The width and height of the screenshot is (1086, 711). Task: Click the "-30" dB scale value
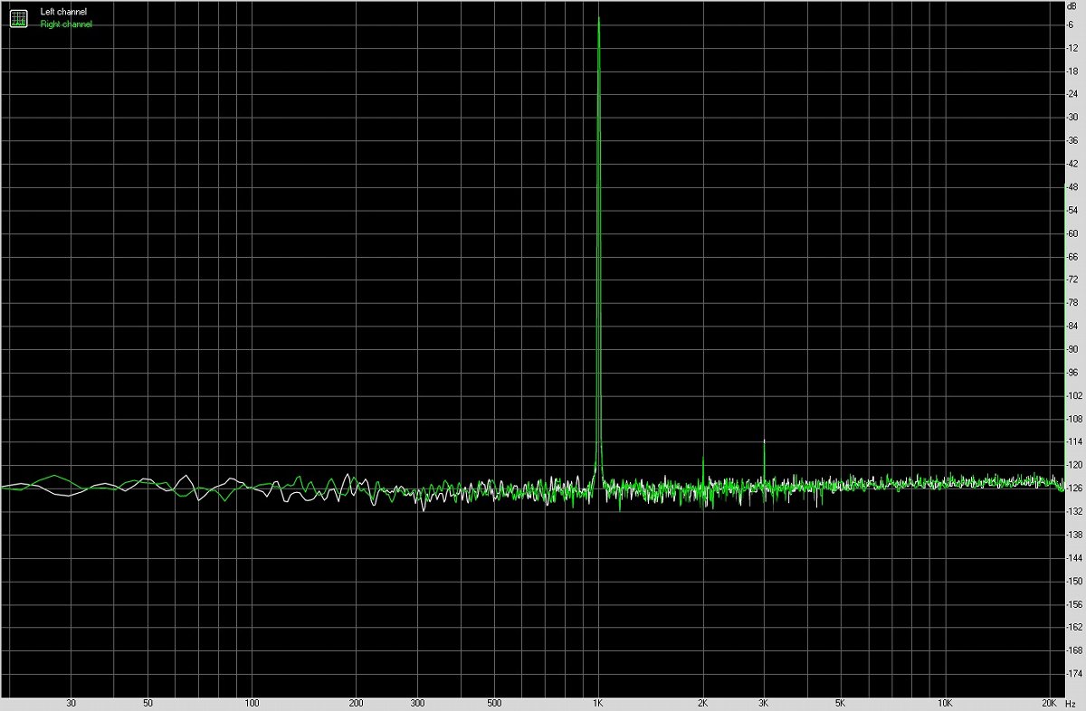tap(1072, 118)
